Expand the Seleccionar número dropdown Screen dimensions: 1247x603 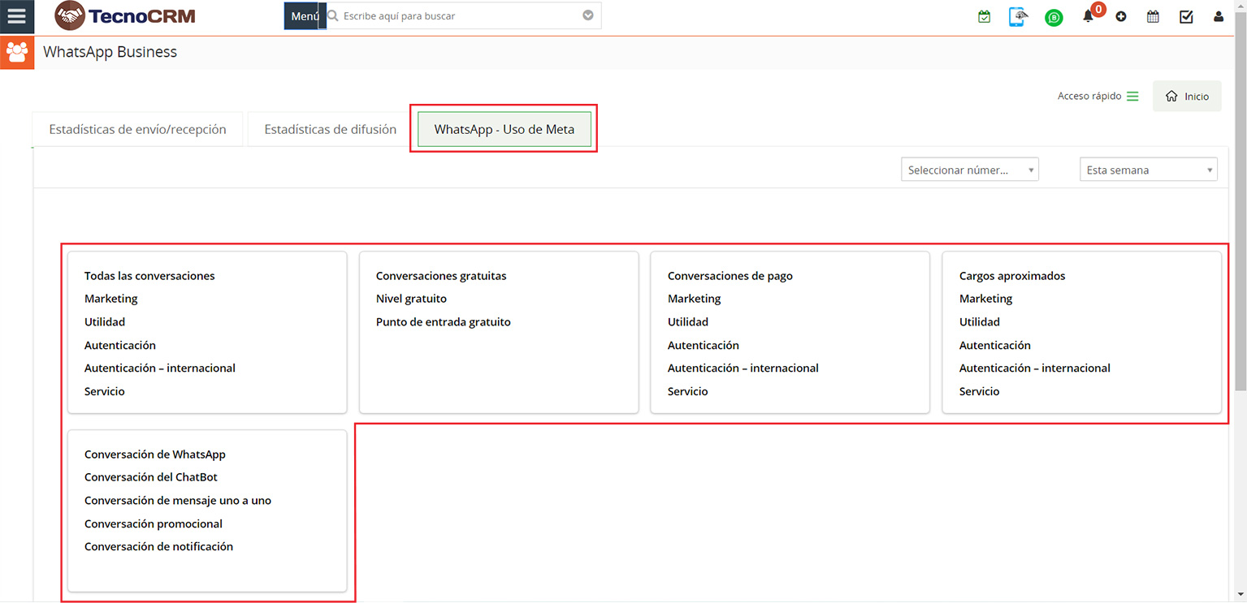pos(969,170)
